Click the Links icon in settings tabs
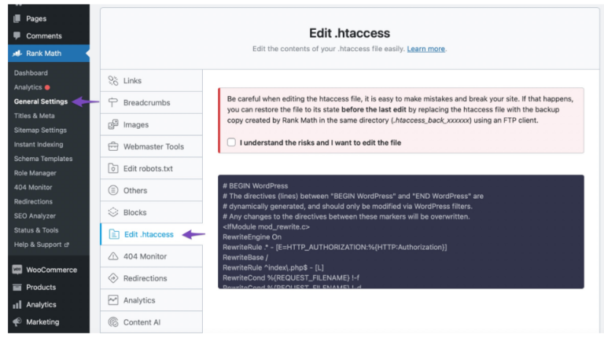The height and width of the screenshot is (338, 604). tap(113, 80)
